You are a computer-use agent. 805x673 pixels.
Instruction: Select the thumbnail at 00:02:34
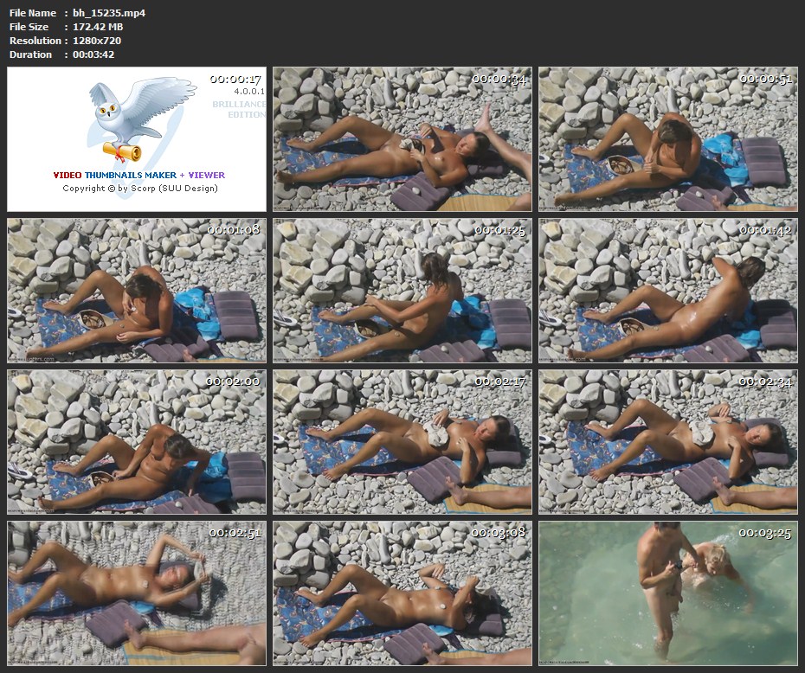coord(667,442)
